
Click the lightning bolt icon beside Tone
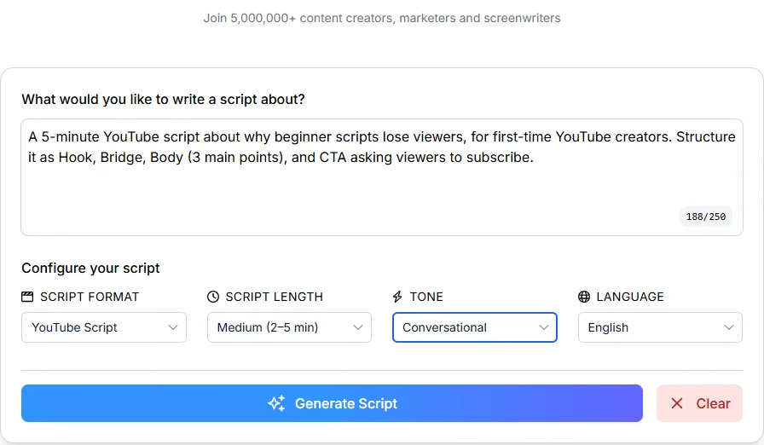coord(397,297)
